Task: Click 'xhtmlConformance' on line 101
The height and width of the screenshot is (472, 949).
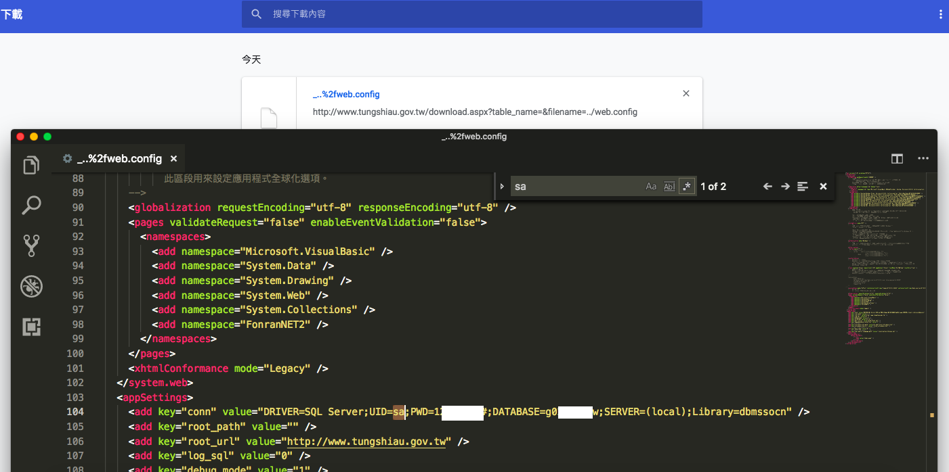Action: click(x=181, y=369)
